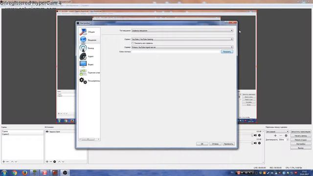Viewport: 313px width, 176px height.
Task: Click settings category list horizontal scrollbar
Action: click(88, 139)
